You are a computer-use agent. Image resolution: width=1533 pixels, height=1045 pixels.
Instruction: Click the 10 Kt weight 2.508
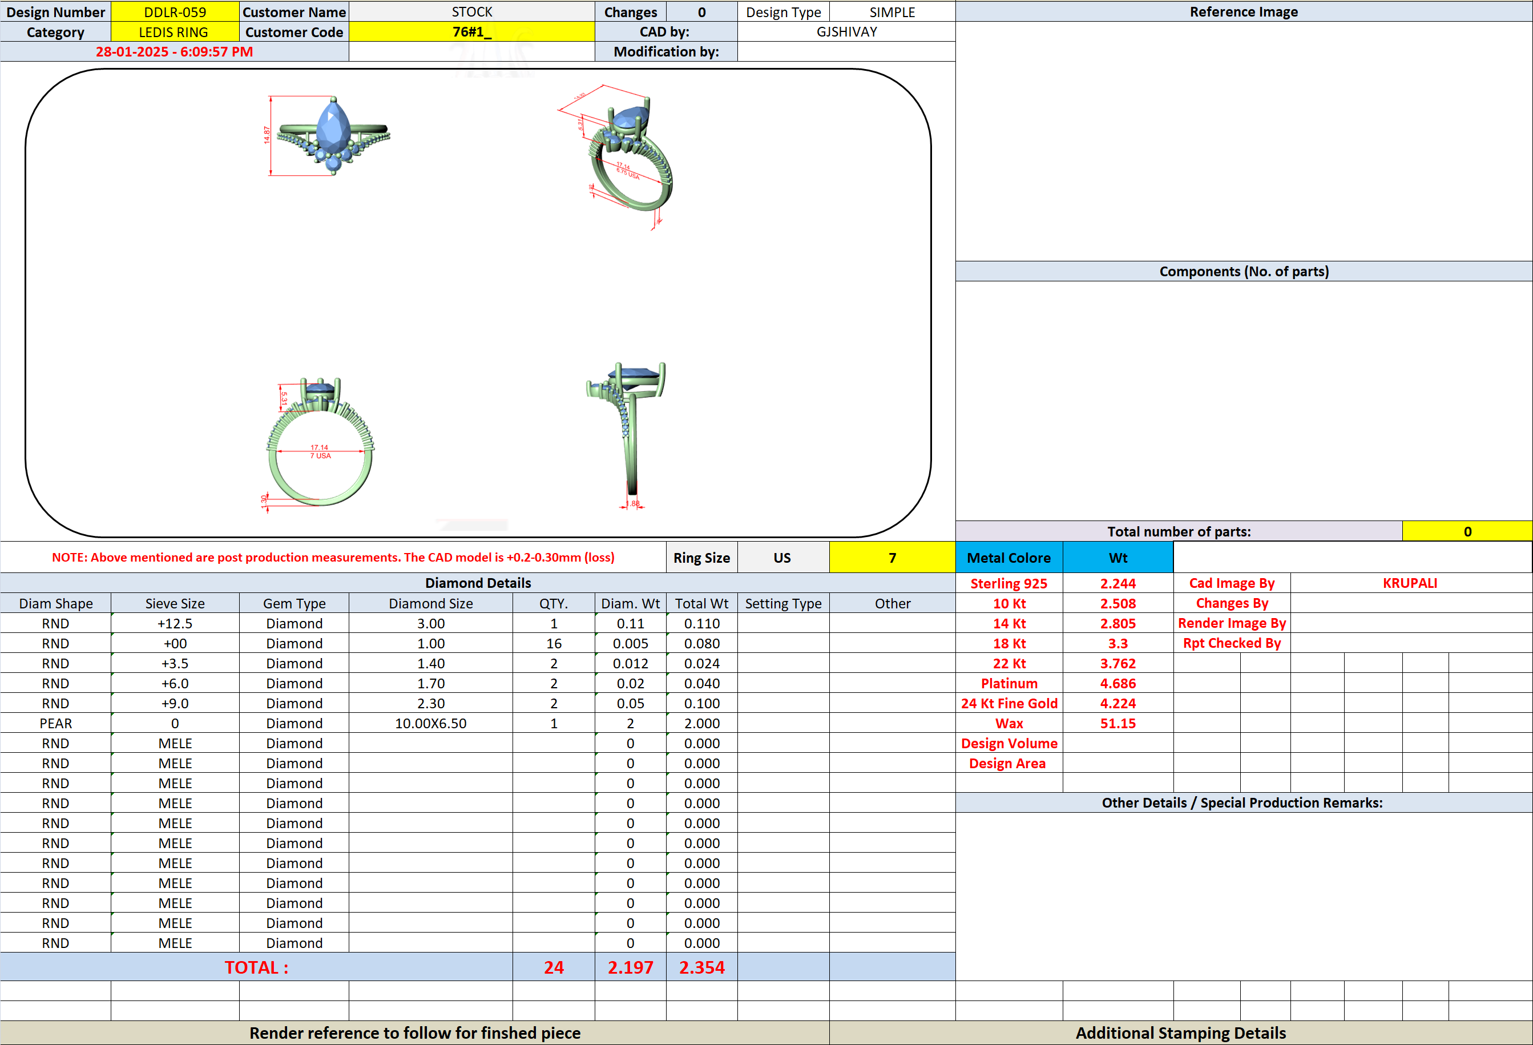1118,604
